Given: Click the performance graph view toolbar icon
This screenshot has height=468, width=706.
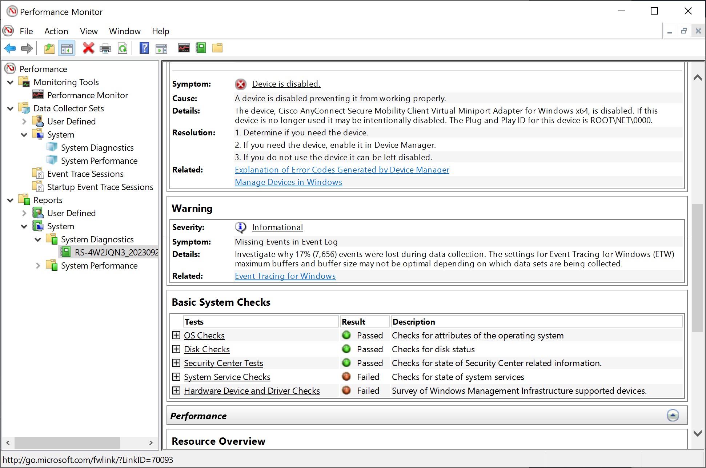Looking at the screenshot, I should [x=184, y=48].
